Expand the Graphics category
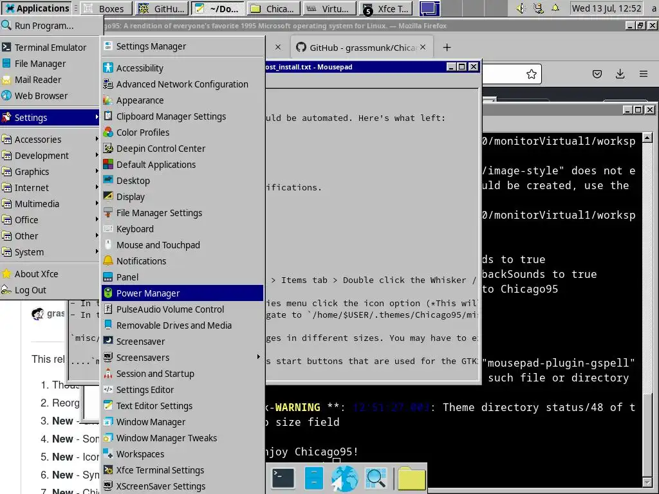This screenshot has width=659, height=494. click(x=50, y=171)
